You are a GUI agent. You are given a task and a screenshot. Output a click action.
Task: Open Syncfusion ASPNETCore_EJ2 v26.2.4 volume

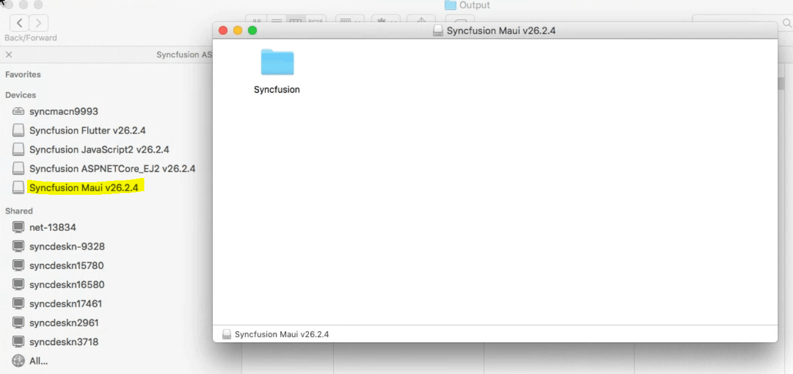112,169
